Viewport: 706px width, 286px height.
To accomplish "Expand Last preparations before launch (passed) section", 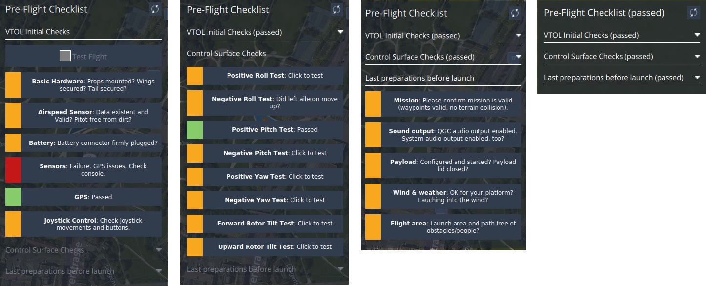I will (697, 78).
